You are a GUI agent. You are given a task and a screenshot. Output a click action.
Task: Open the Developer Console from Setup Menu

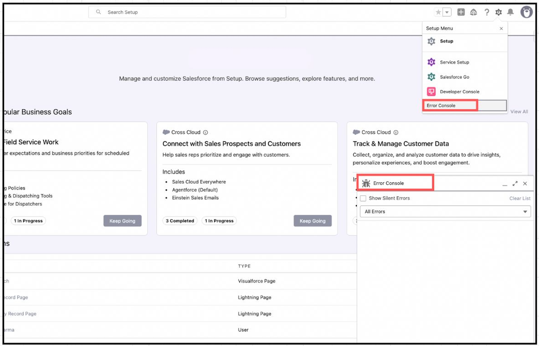coord(459,92)
